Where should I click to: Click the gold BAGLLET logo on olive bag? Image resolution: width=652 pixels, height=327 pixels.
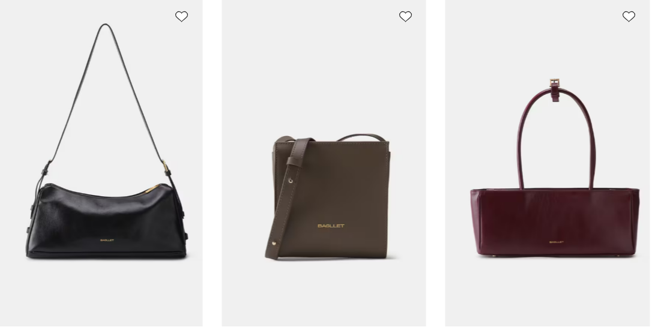pyautogui.click(x=331, y=226)
